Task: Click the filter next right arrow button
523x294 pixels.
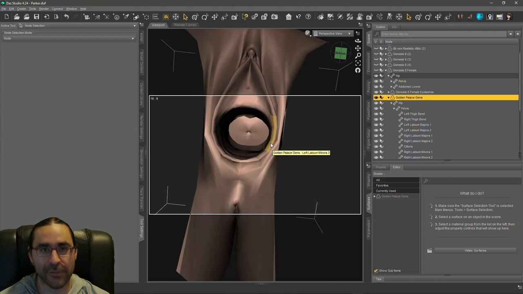Action: (518, 34)
